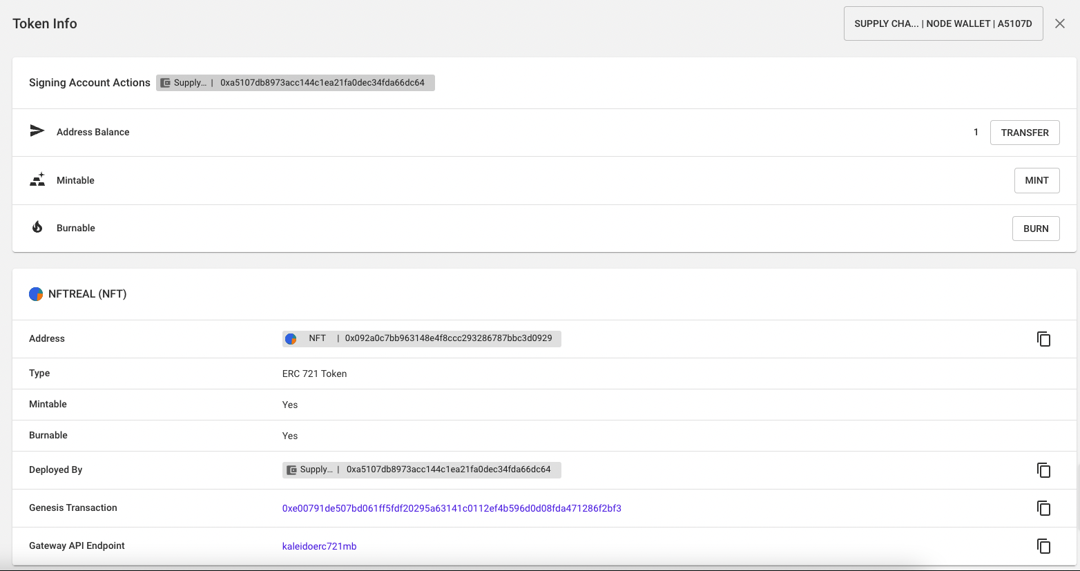The width and height of the screenshot is (1080, 571).
Task: Open the kaleidoerc721mb gateway link
Action: coord(319,546)
